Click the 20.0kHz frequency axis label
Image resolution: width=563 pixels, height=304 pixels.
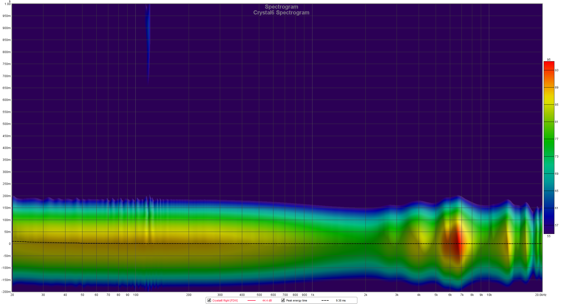[x=540, y=295]
